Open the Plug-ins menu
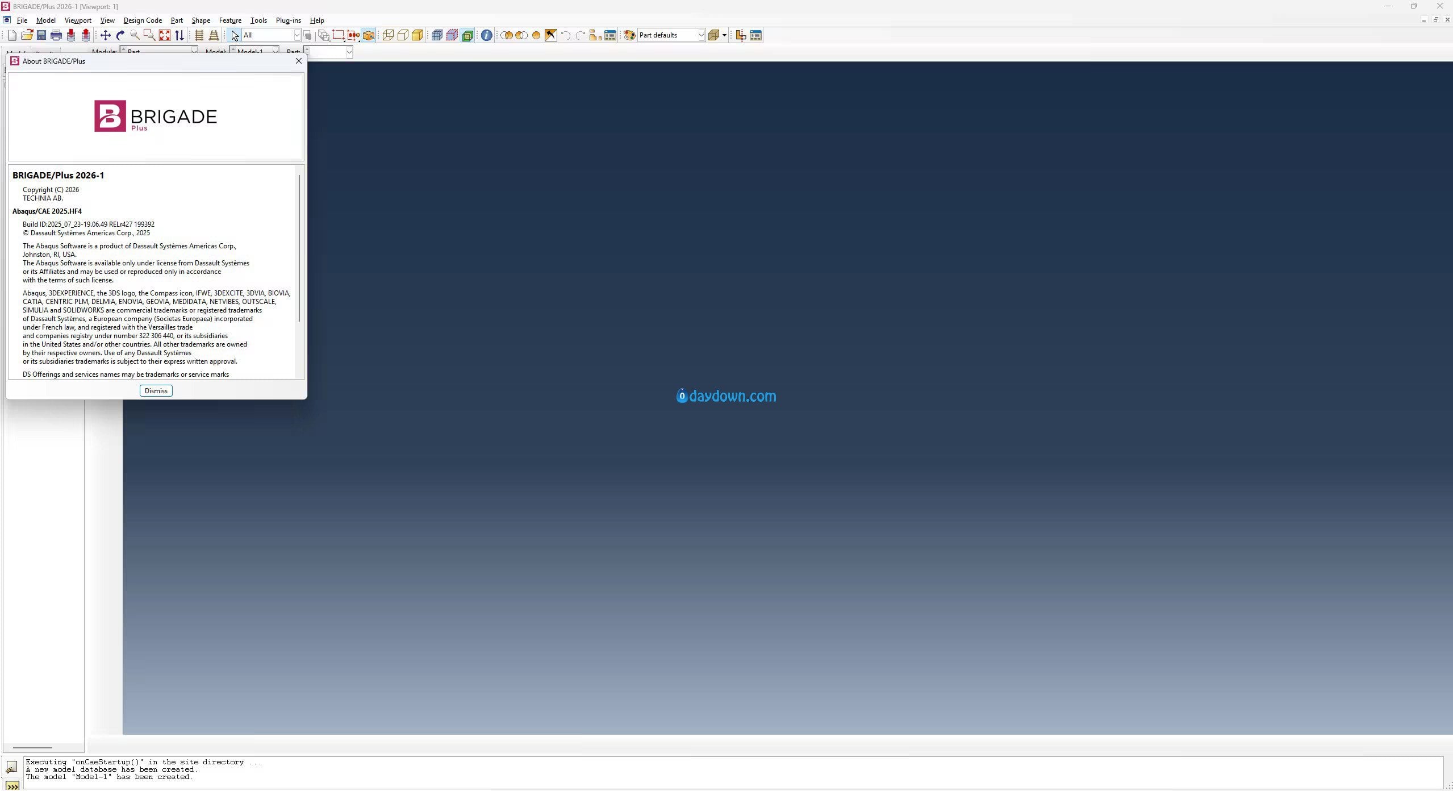1453x791 pixels. [x=288, y=20]
